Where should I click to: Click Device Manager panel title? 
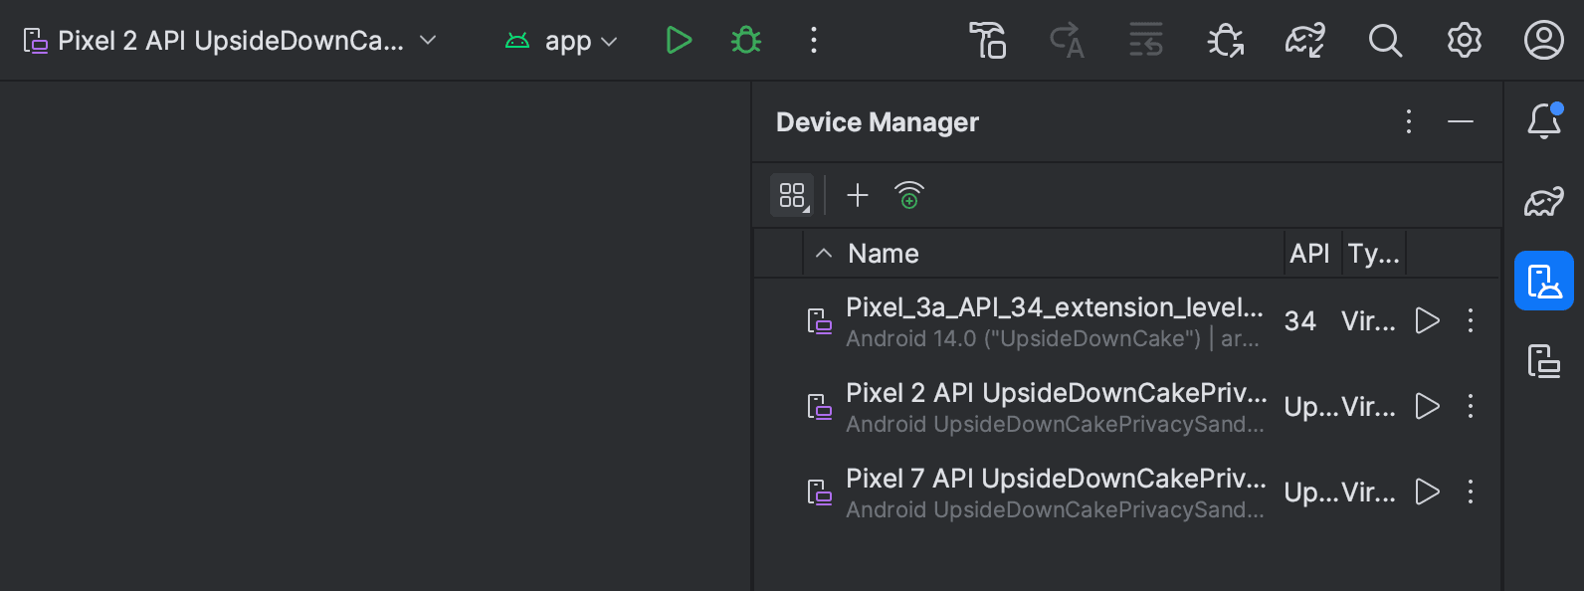tap(878, 122)
